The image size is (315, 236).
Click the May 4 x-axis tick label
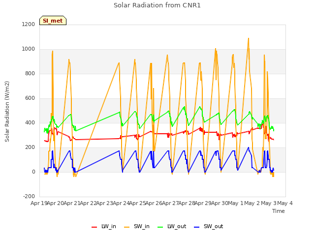[285, 203]
